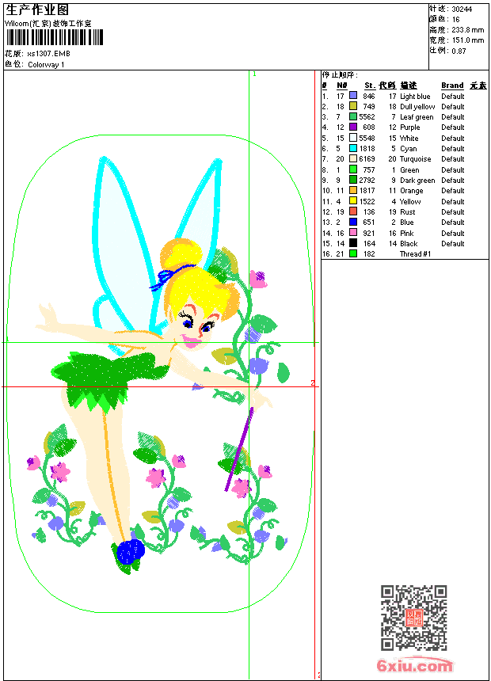
Task: Click the 'St.' column header
Action: (369, 86)
